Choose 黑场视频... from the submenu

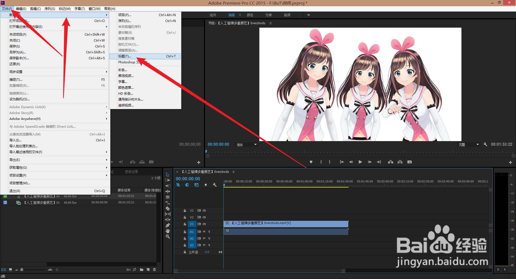145,76
